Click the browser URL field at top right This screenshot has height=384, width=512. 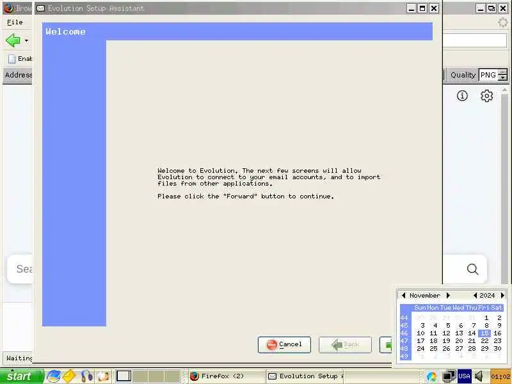[x=475, y=41]
